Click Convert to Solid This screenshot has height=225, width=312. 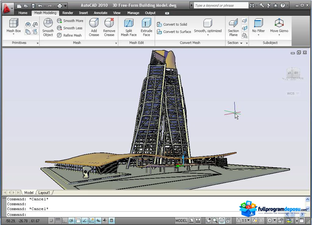172,24
